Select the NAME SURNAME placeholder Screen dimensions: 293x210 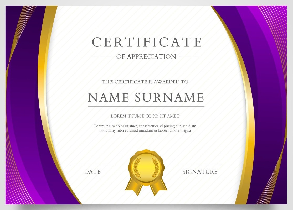(146, 97)
